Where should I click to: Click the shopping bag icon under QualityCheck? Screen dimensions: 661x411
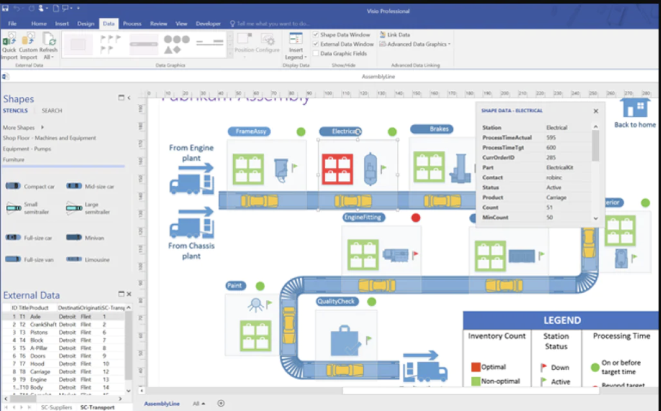coord(346,341)
